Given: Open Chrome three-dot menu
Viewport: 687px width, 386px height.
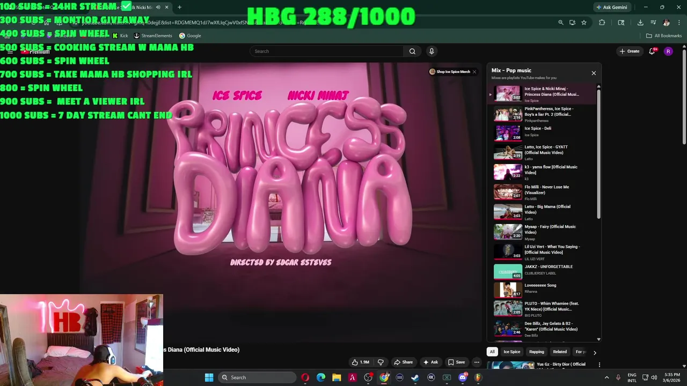Looking at the screenshot, I should coord(679,23).
